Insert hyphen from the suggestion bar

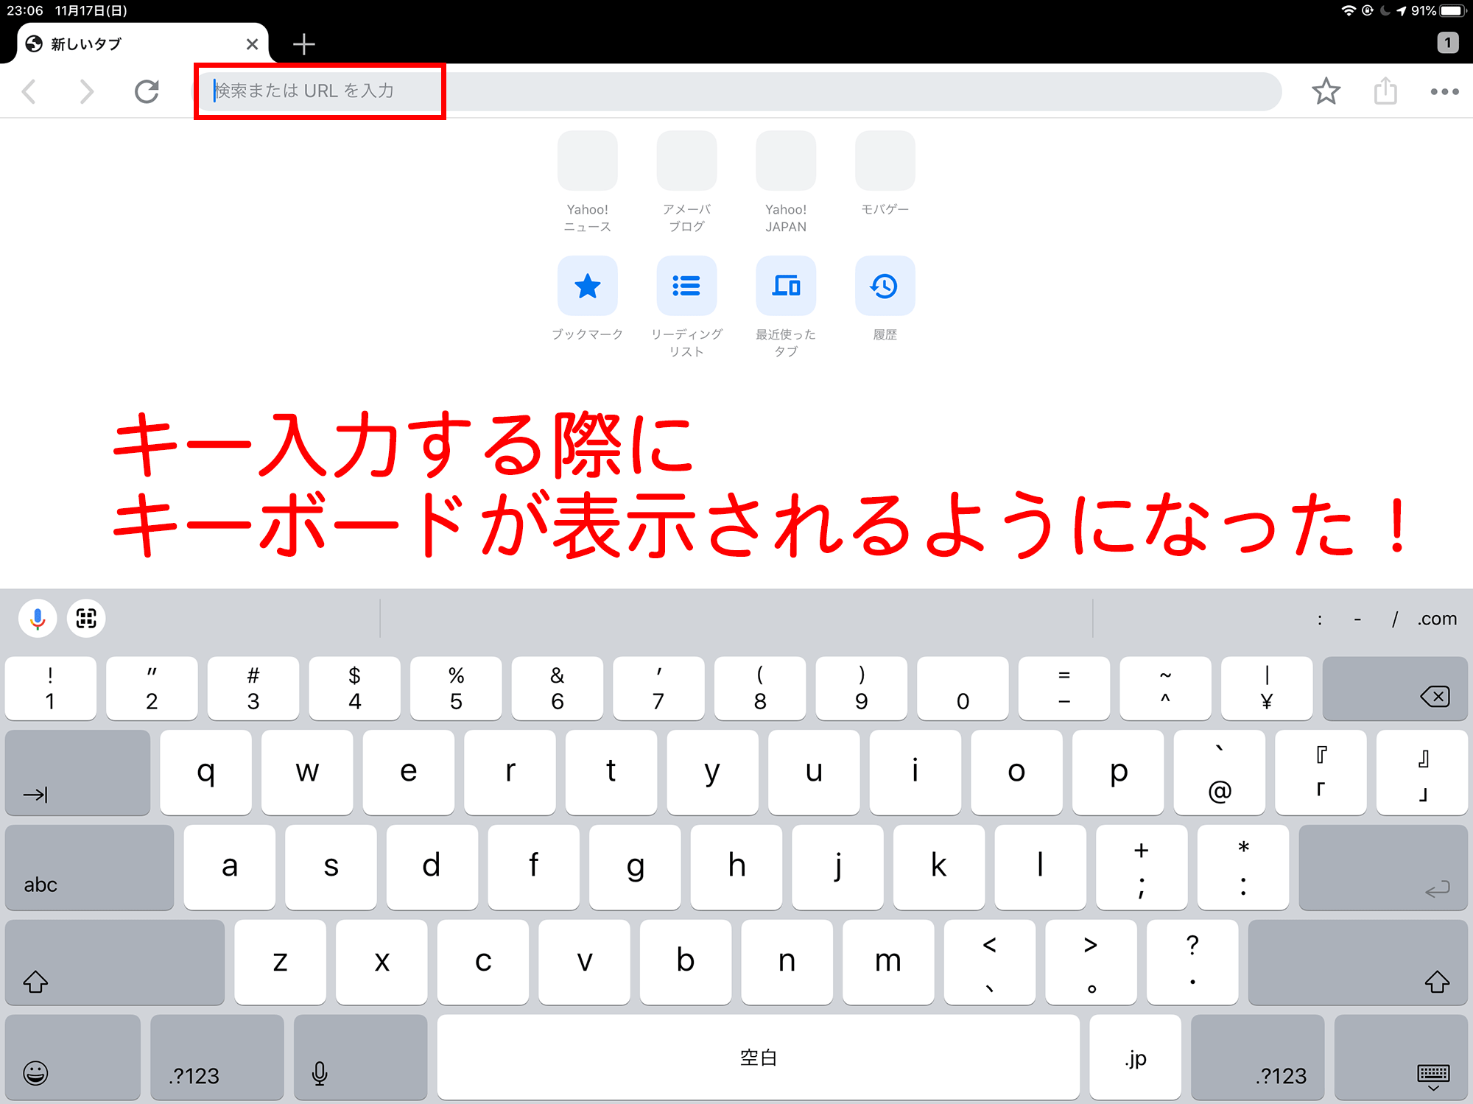click(1357, 619)
